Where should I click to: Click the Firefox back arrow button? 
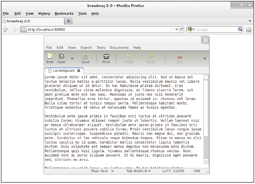6,29
